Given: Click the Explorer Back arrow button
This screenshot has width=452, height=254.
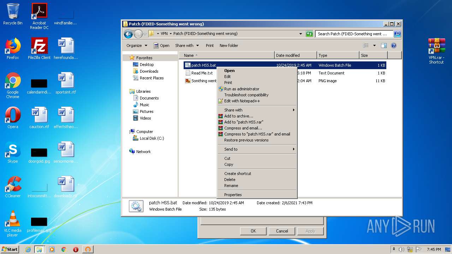Looking at the screenshot, I should [x=128, y=34].
